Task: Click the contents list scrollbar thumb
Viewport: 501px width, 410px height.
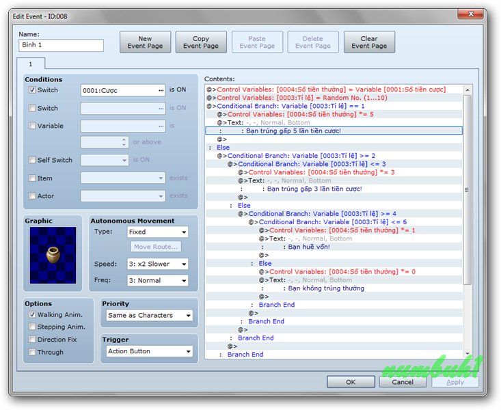Action: [467, 190]
